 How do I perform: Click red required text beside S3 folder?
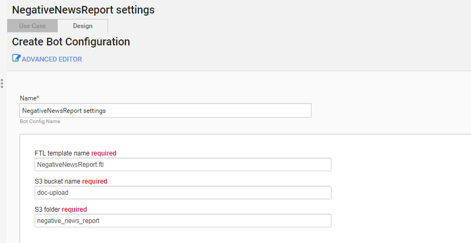[74, 210]
